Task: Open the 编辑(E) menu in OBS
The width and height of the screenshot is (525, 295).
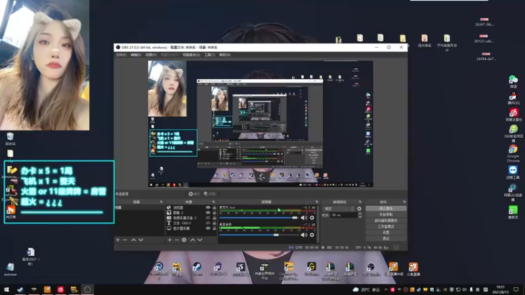Action: (136, 55)
